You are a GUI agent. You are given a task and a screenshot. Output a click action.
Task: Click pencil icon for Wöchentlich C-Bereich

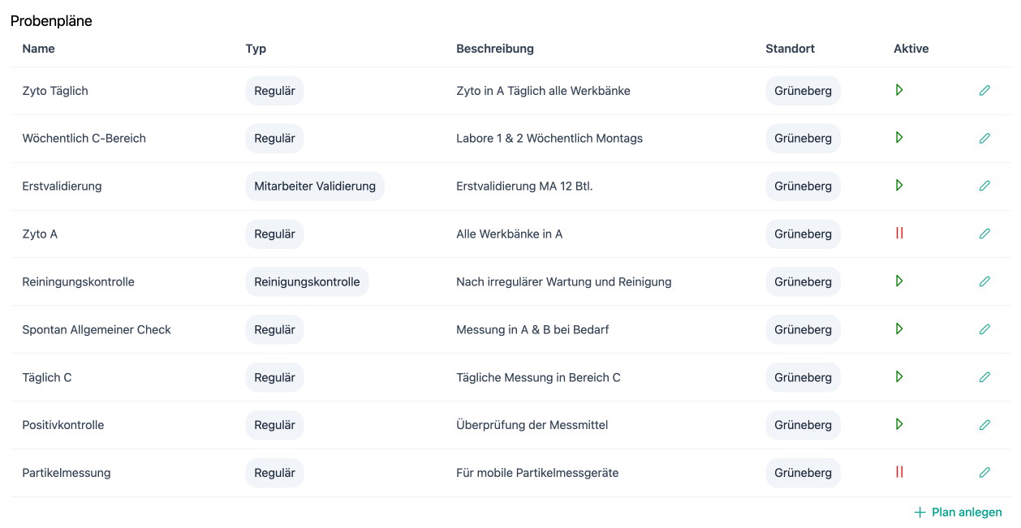click(984, 139)
